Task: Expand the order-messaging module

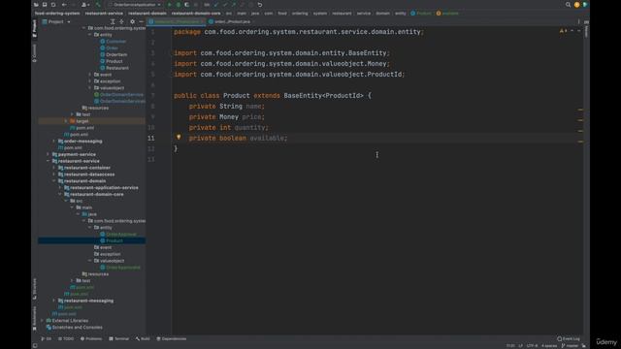Action: point(54,141)
